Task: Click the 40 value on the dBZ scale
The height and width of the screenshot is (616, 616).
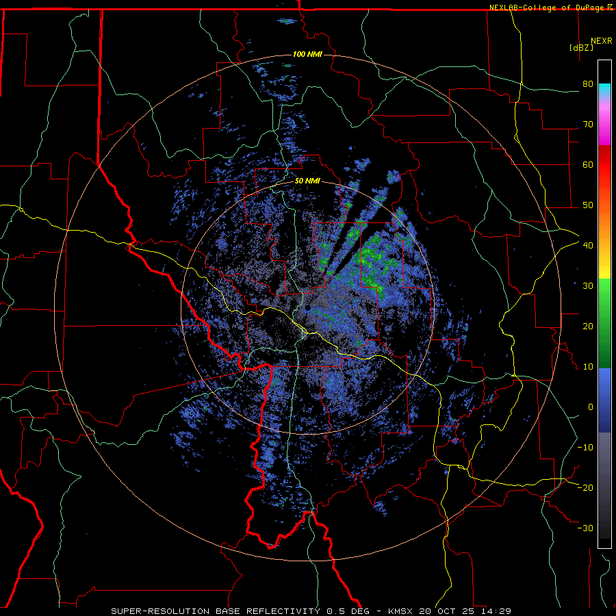Action: click(588, 246)
